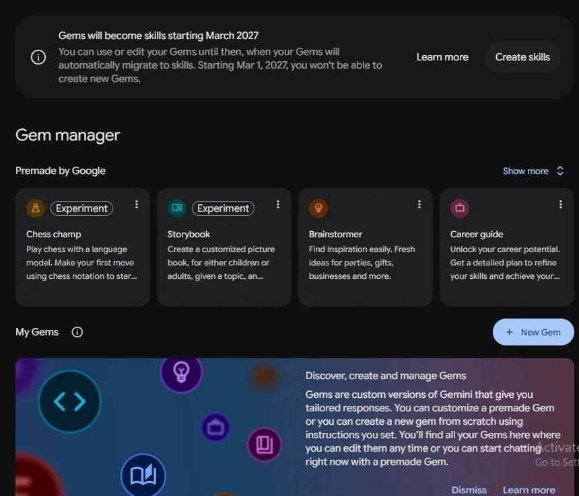Click the My Gems section label
This screenshot has width=579, height=496.
point(37,332)
